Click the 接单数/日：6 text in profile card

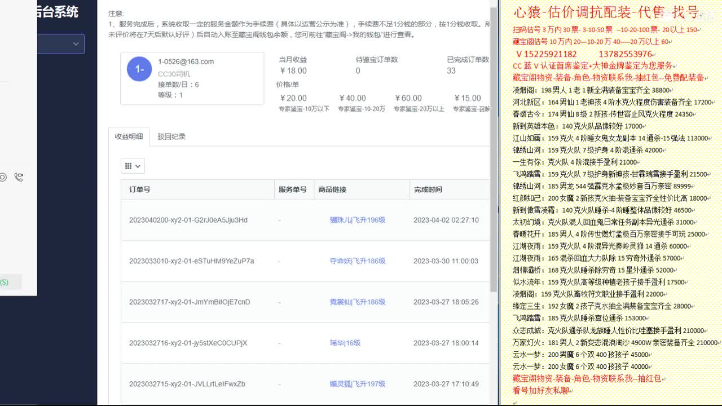point(178,85)
